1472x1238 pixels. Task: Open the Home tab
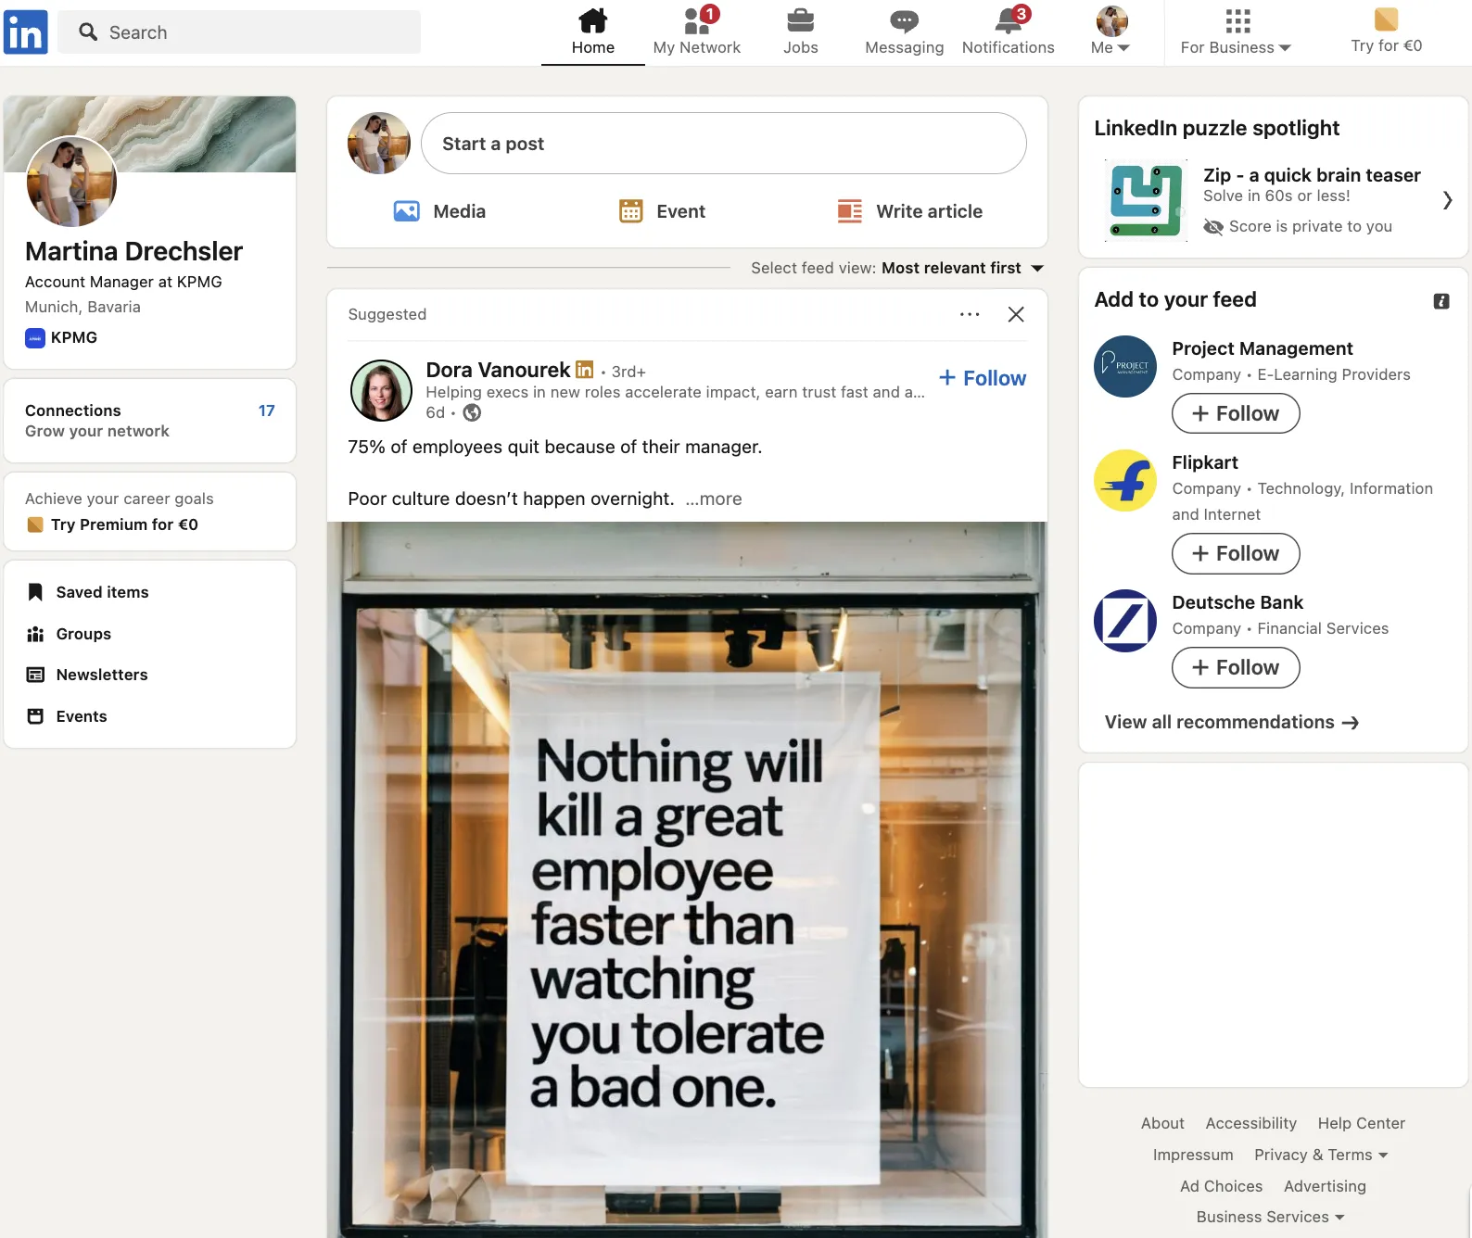[x=592, y=32]
